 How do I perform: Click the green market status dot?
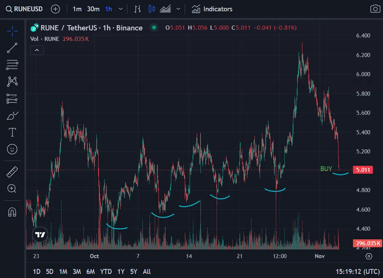(x=154, y=28)
